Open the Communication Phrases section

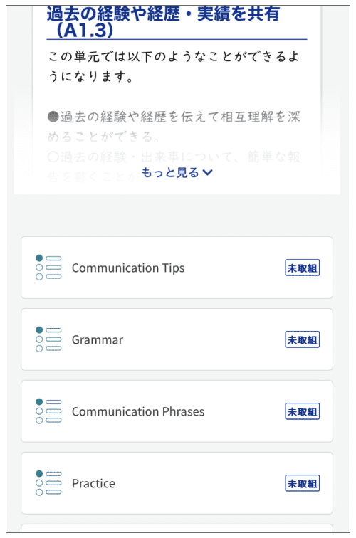click(x=177, y=411)
